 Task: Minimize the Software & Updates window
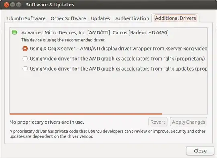click(12, 5)
